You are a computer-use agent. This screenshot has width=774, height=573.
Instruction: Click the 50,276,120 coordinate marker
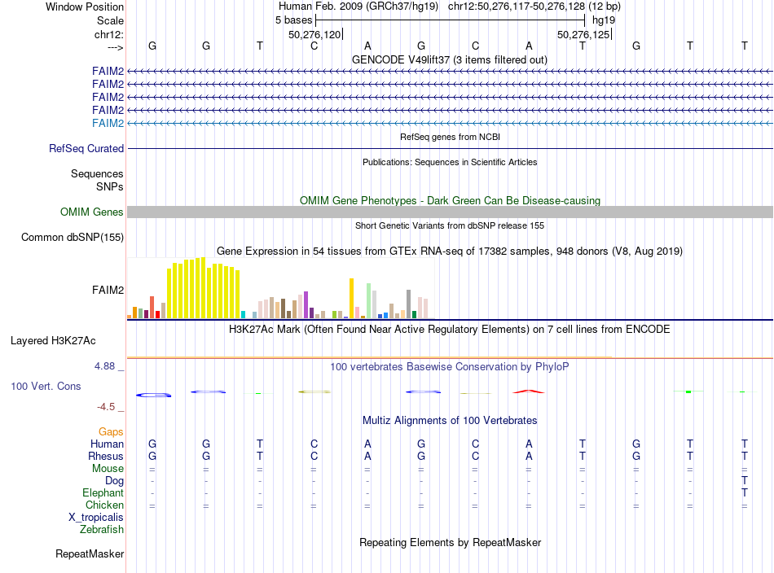click(314, 34)
